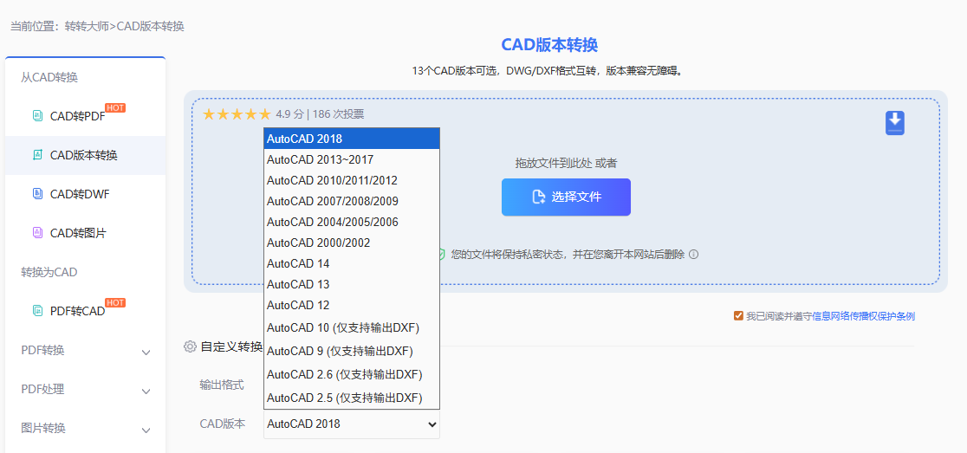Image resolution: width=967 pixels, height=453 pixels.
Task: Click the CAD版本 field label
Action: pos(222,424)
